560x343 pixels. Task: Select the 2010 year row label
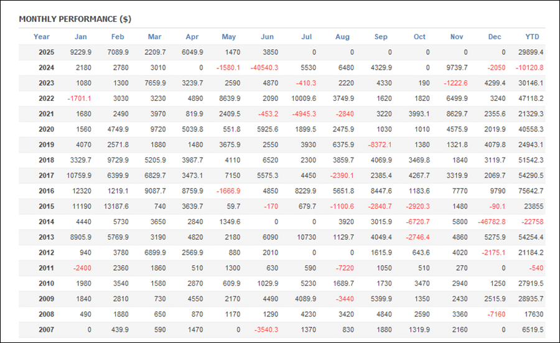pyautogui.click(x=47, y=283)
